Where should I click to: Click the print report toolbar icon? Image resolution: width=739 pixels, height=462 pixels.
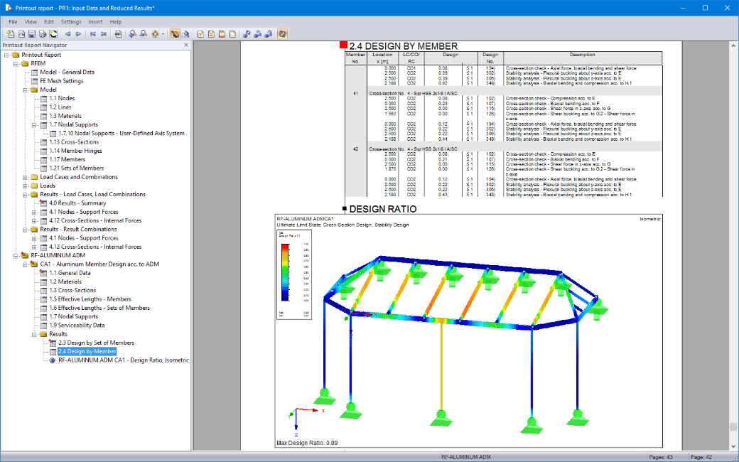pyautogui.click(x=43, y=34)
